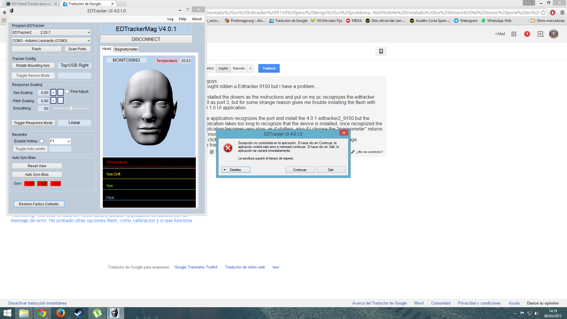Click the Google+ share box icon
567x319 pixels.
[x=540, y=34]
